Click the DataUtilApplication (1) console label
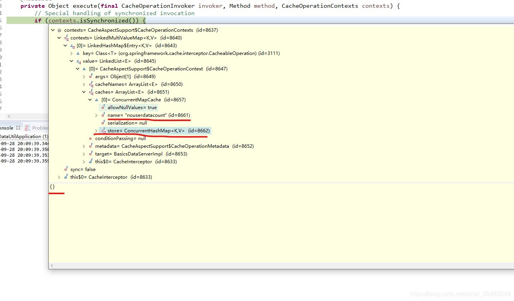The width and height of the screenshot is (514, 301). pos(24,137)
